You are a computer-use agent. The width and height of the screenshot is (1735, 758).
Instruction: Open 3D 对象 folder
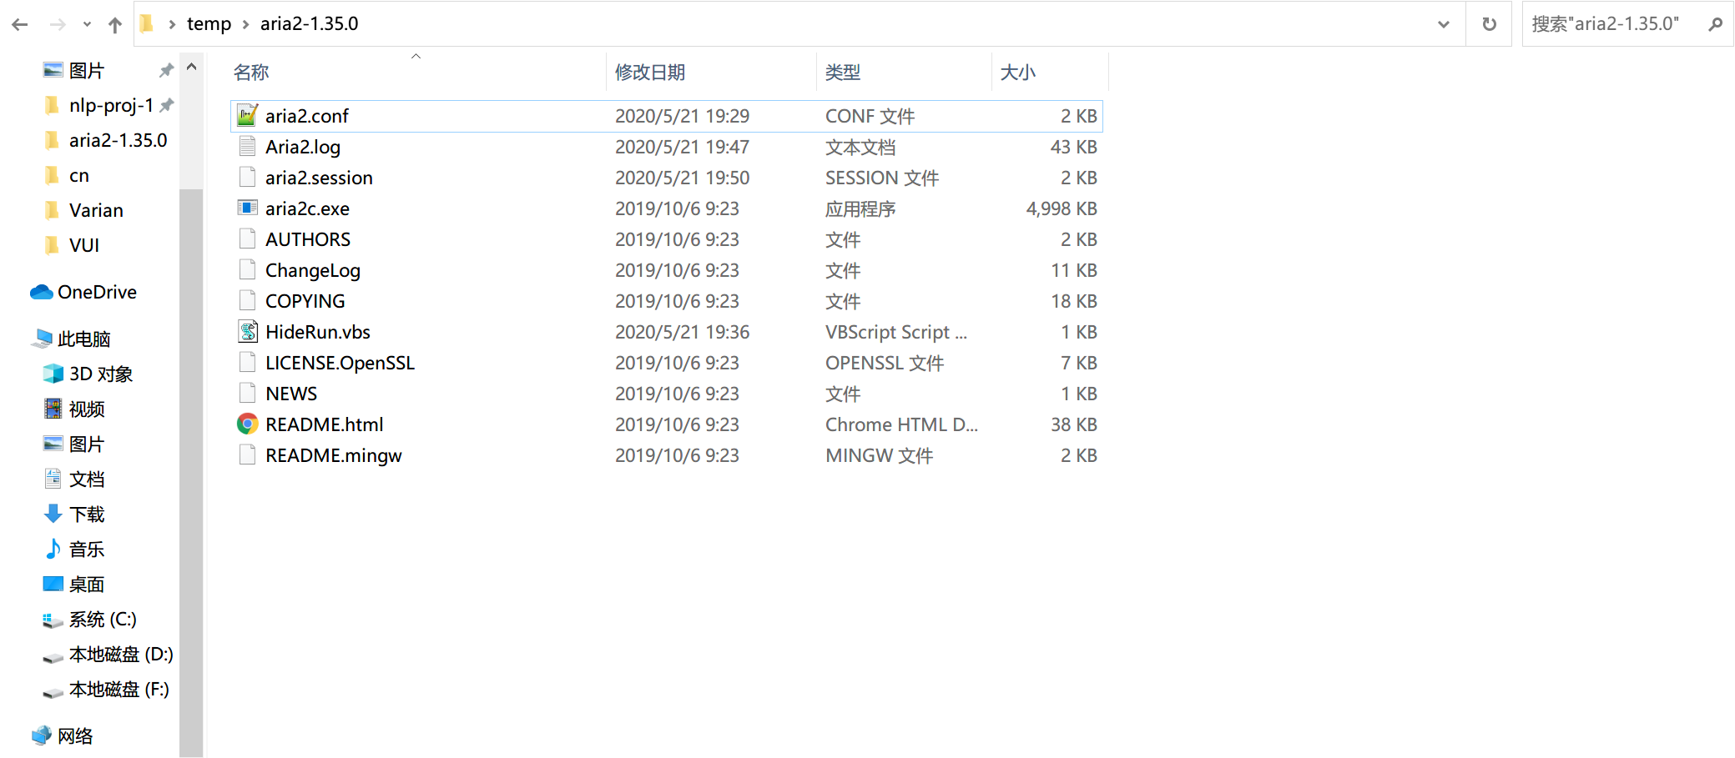point(100,374)
